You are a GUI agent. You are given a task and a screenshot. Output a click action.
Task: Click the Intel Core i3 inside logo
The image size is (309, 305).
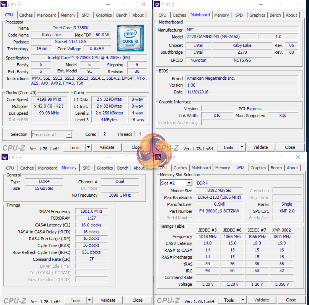coord(130,38)
